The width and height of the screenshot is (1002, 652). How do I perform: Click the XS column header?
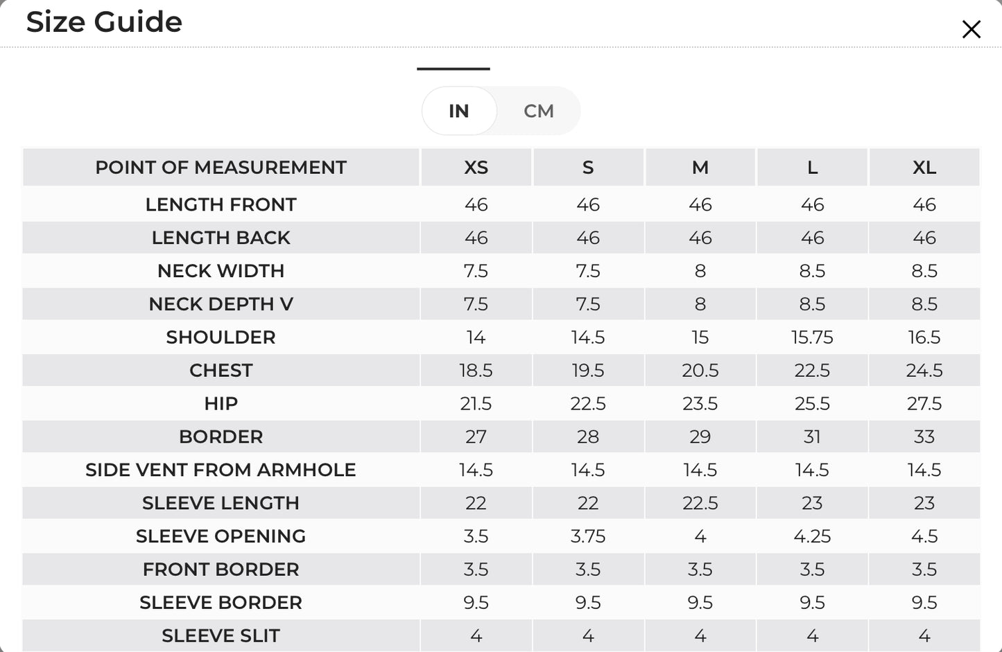tap(476, 167)
